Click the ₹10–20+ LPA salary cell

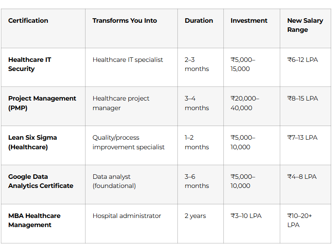[x=300, y=220]
